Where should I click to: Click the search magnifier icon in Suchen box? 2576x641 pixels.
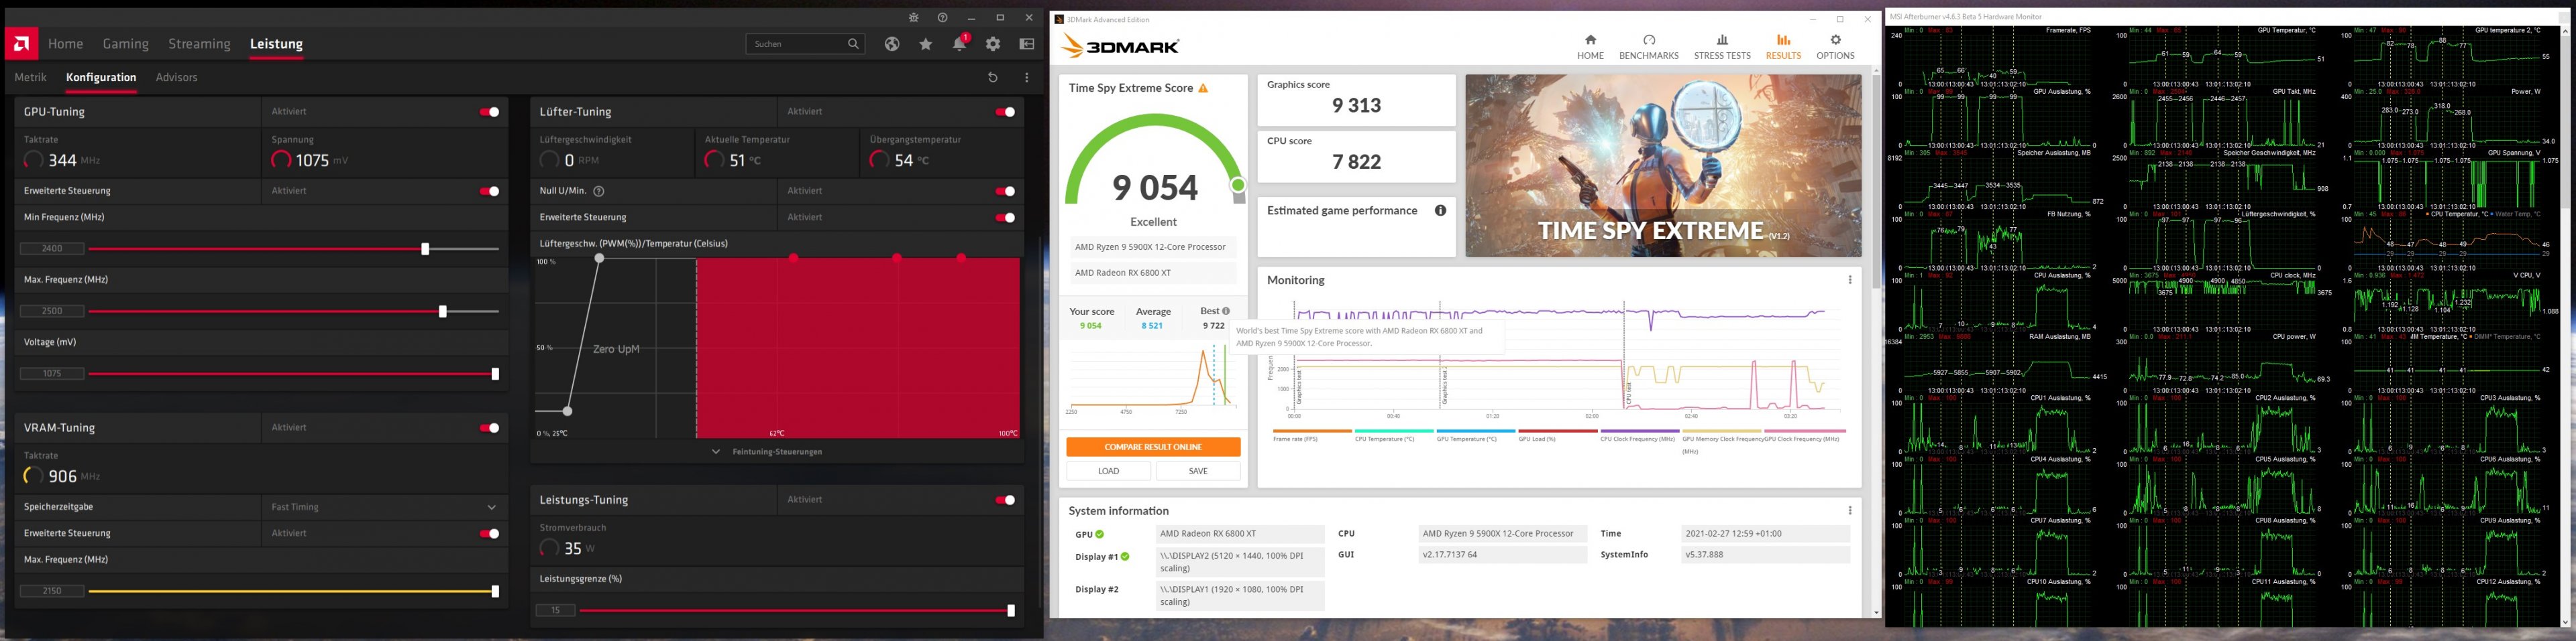pyautogui.click(x=853, y=44)
